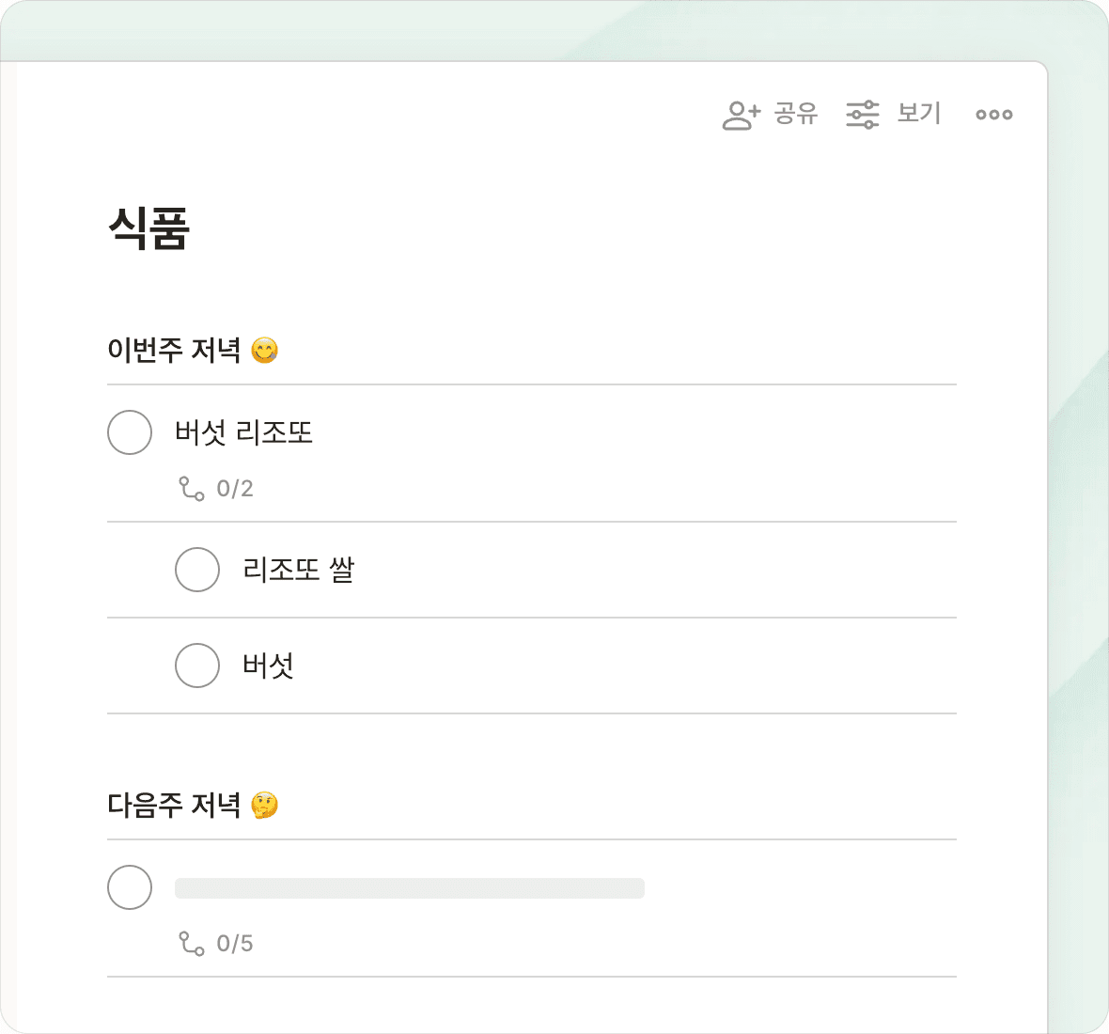Click the 공유 label text
1109x1034 pixels.
point(796,114)
